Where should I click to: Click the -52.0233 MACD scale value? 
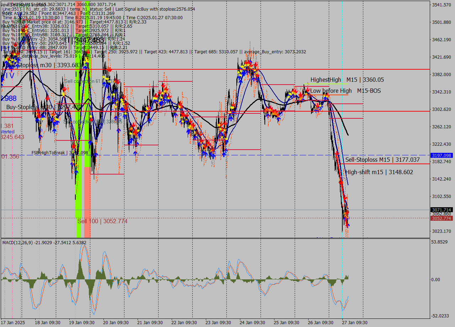[441, 316]
